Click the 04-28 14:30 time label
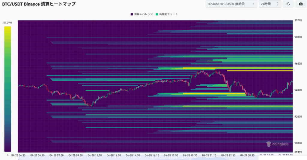Screen dimensions: 307x160 pyautogui.click(x=133, y=155)
